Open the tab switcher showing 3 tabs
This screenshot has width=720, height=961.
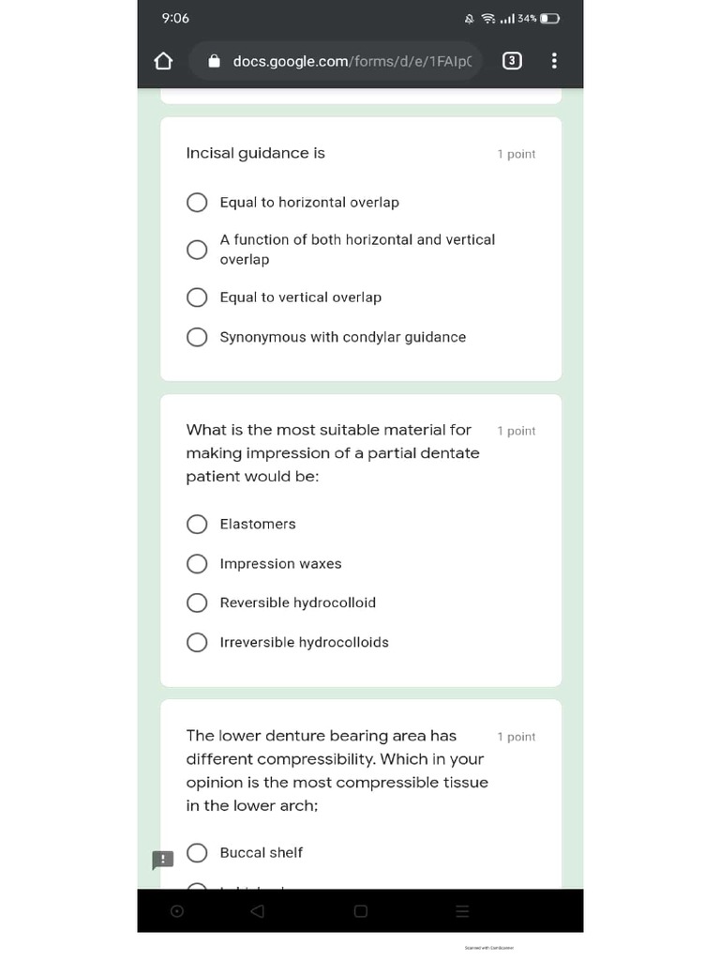coord(512,61)
